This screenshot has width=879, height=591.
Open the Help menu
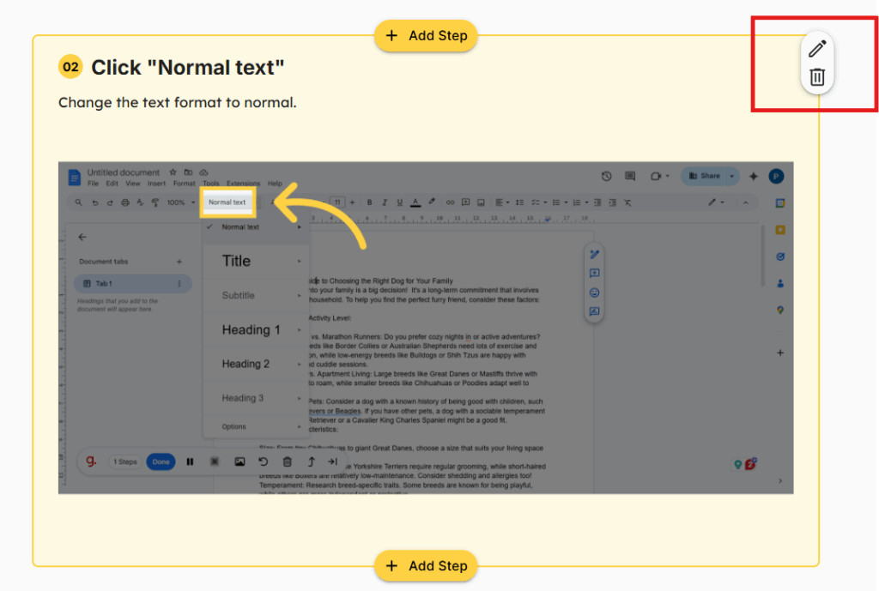[x=275, y=184]
